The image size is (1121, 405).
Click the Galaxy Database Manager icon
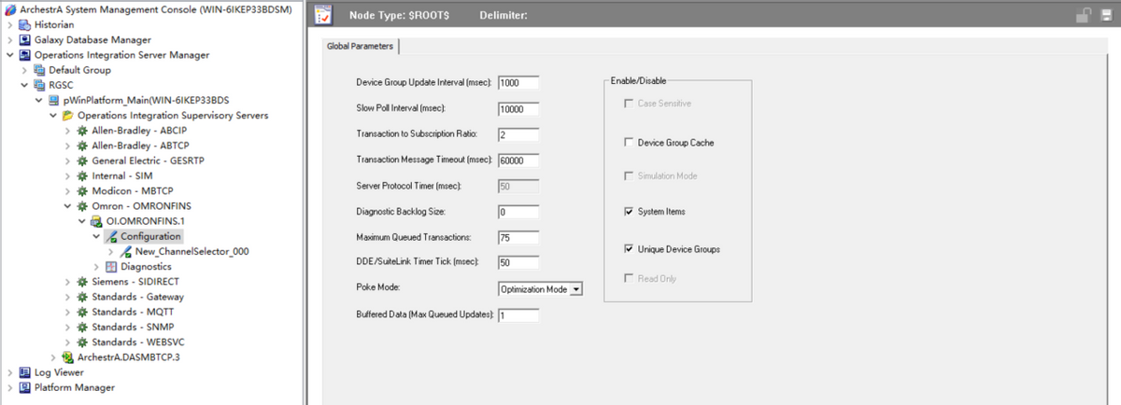pyautogui.click(x=25, y=40)
